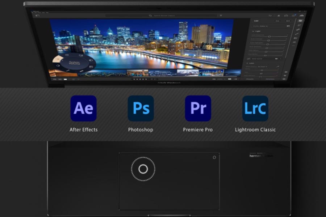The image size is (326, 217).
Task: Click the Photoshop app icon
Action: pos(141,108)
